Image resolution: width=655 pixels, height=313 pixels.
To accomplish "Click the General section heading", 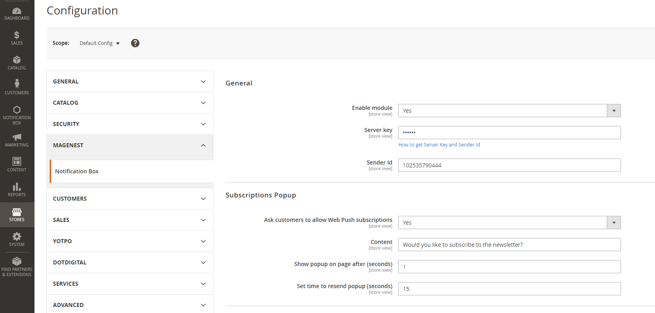I will click(x=239, y=83).
